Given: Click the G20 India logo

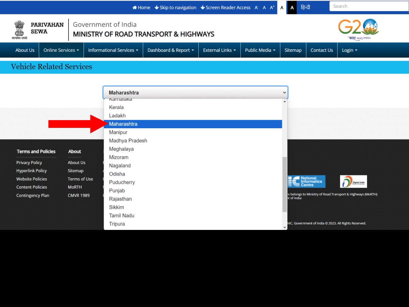Looking at the screenshot, I should 359,29.
